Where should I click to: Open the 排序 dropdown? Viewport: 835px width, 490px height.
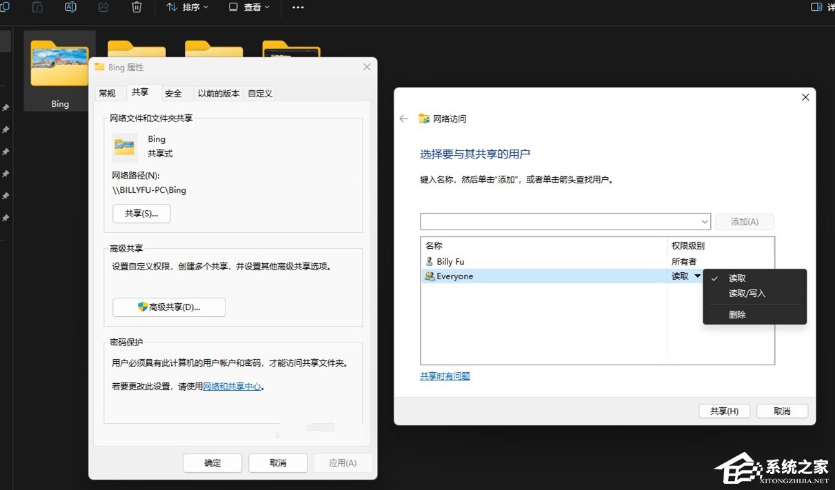click(x=187, y=8)
